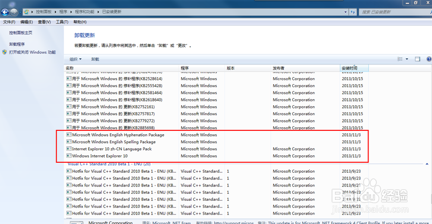Open the 编辑(E) menu
The image size is (432, 224).
tap(26, 22)
